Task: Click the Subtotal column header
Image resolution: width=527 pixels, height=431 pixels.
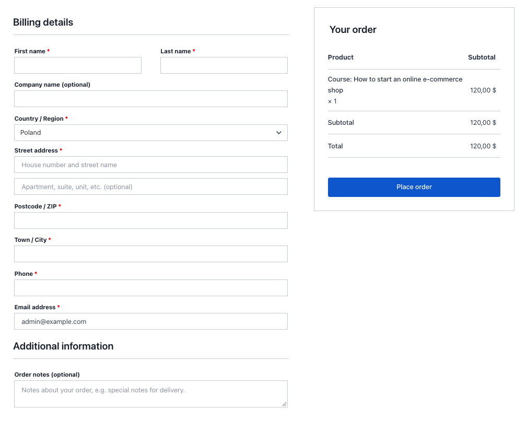Action: (x=482, y=57)
